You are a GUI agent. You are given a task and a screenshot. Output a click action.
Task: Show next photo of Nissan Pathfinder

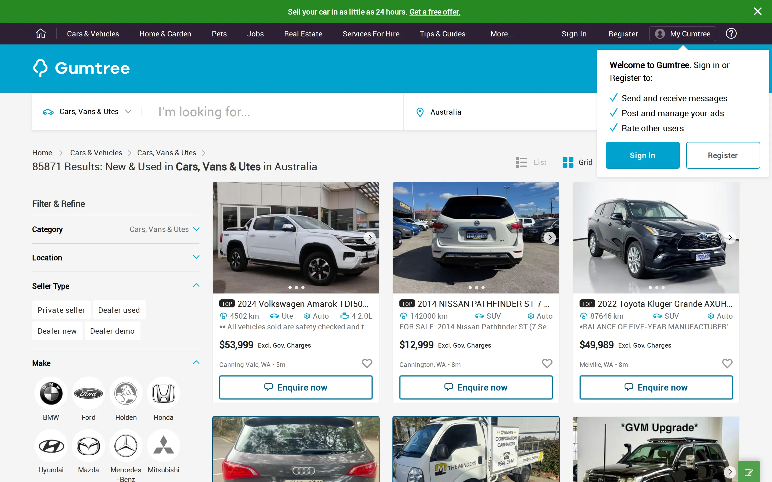point(550,237)
